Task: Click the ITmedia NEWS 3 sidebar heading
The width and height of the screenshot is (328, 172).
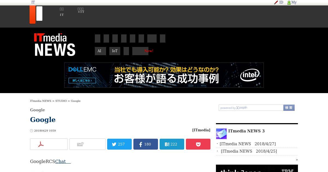Action: point(246,131)
